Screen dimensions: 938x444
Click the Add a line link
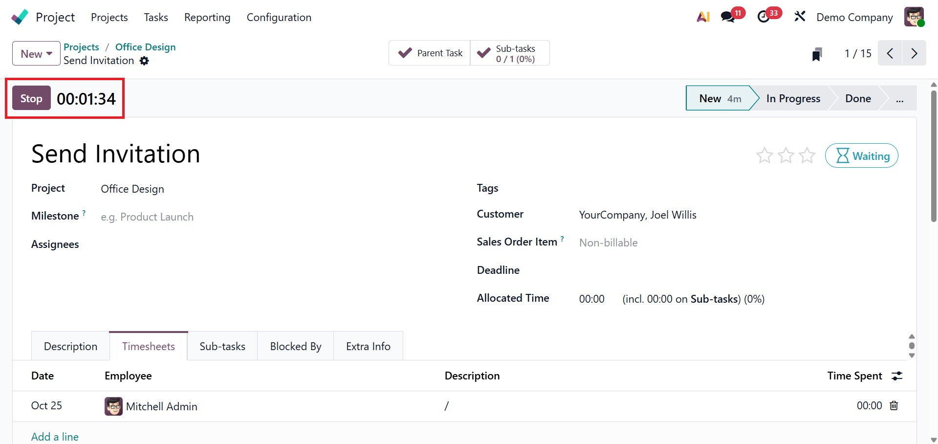(x=55, y=437)
